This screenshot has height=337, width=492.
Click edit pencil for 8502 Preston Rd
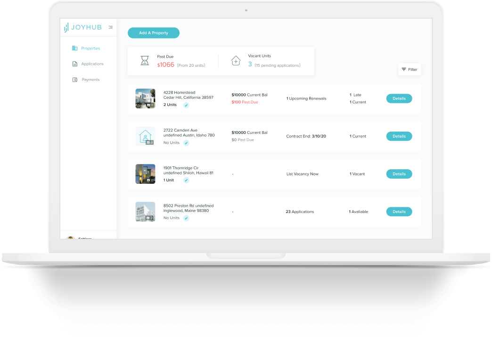186,218
